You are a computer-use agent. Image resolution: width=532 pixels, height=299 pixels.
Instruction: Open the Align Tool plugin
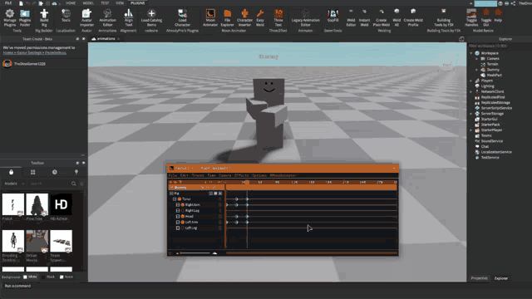(x=128, y=18)
